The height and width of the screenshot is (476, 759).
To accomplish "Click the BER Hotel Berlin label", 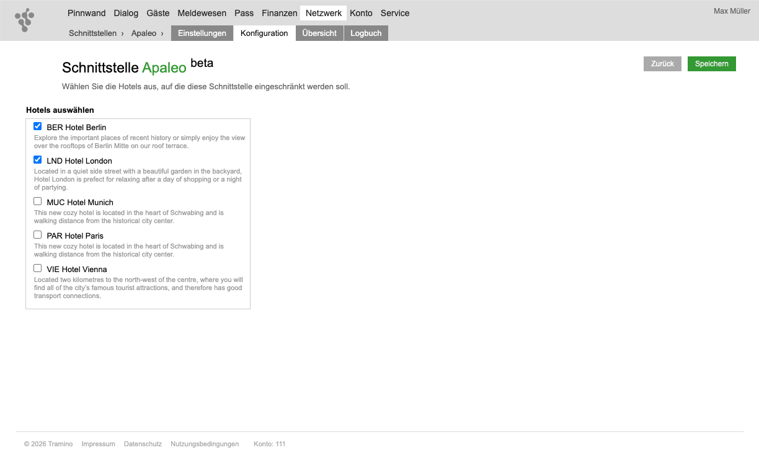I will 76,128.
